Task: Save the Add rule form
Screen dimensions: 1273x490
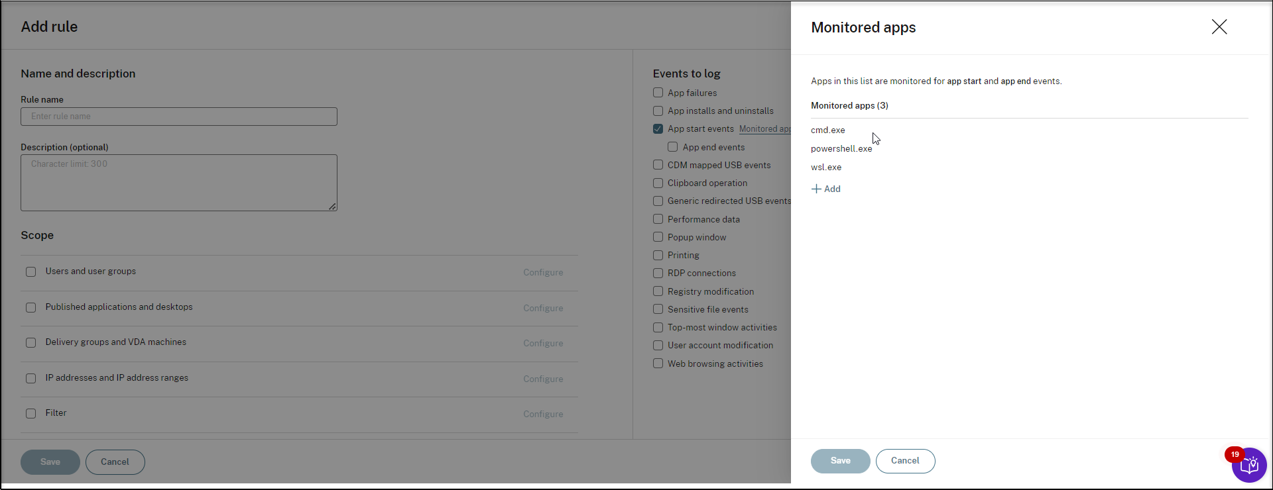Action: pos(50,462)
